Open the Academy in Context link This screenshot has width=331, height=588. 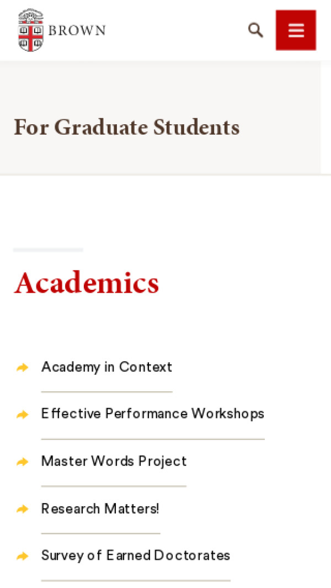coord(106,367)
